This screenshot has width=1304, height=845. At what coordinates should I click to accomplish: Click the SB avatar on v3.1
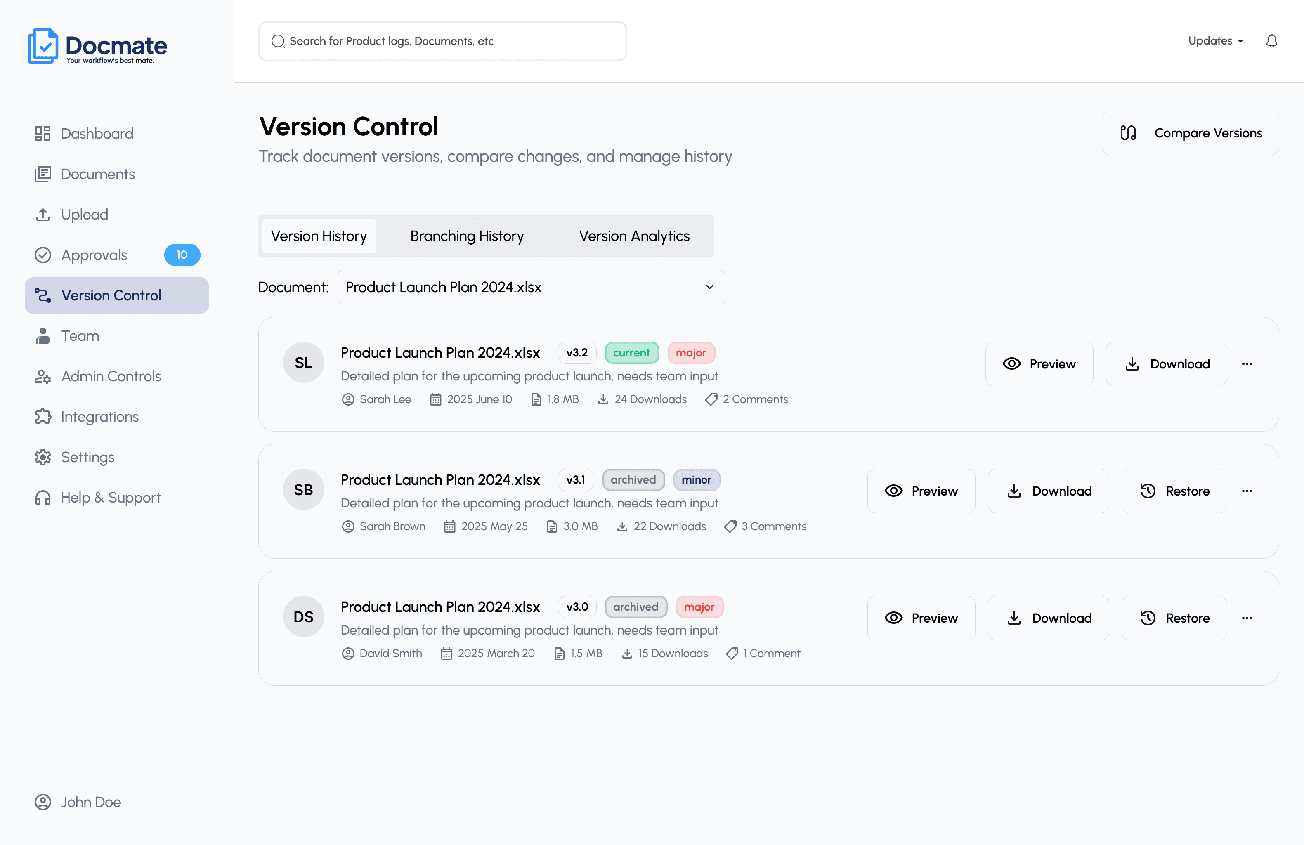[x=304, y=490]
